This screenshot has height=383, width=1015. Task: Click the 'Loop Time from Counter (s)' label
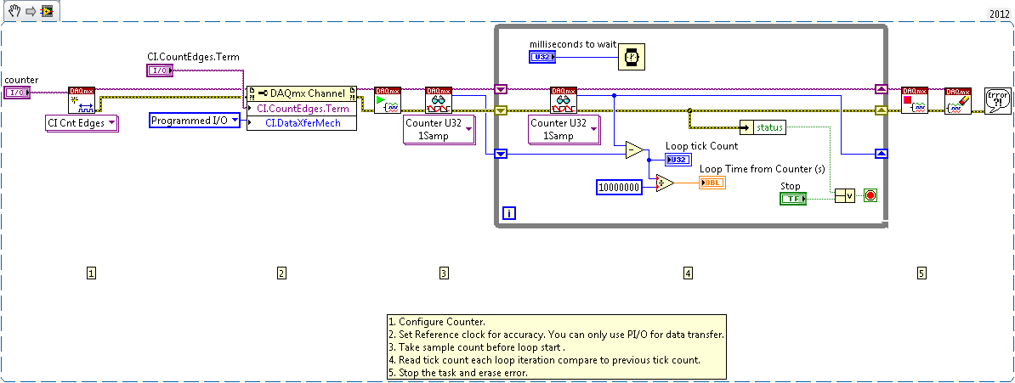[x=763, y=169]
